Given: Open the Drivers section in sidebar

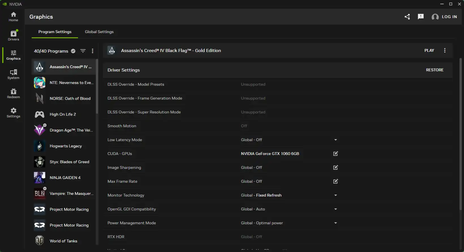Looking at the screenshot, I should 13,36.
